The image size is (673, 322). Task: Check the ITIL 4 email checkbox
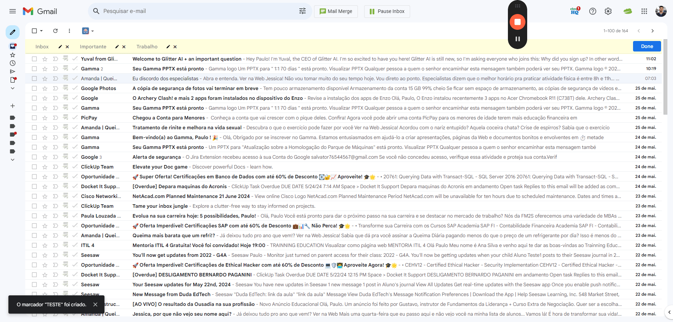point(34,245)
